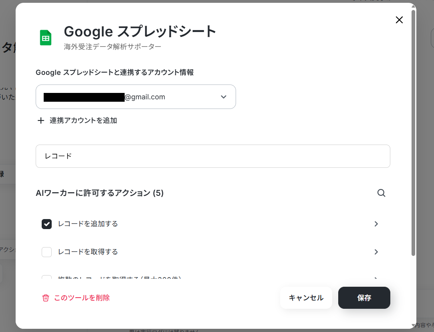Click the Google Sheets logo icon

click(46, 38)
